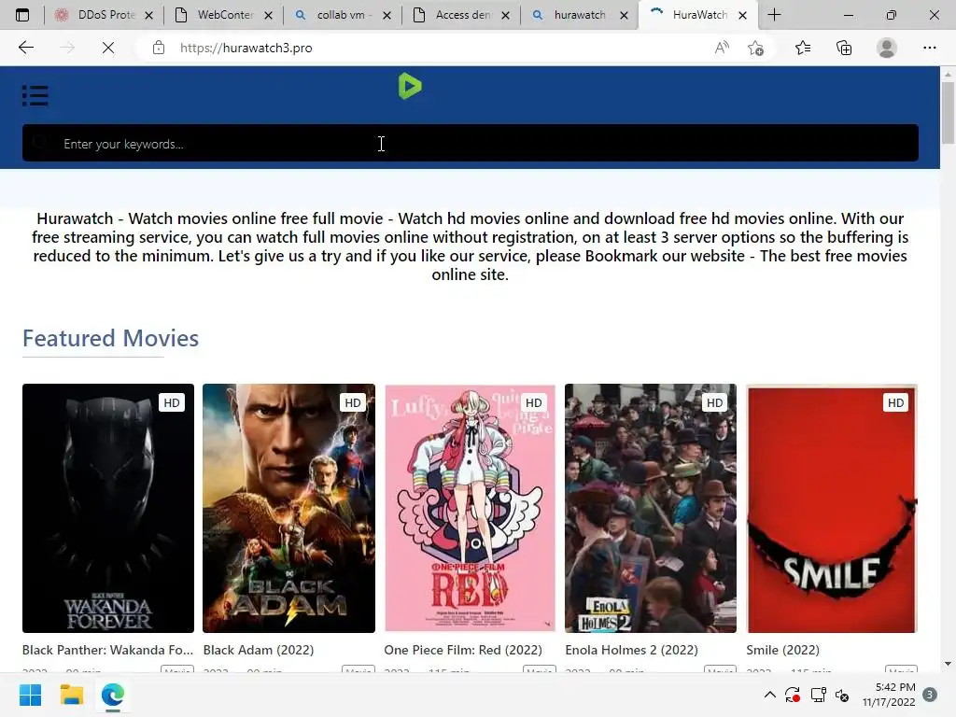Open the Wakanda Forever poster

[x=108, y=508]
